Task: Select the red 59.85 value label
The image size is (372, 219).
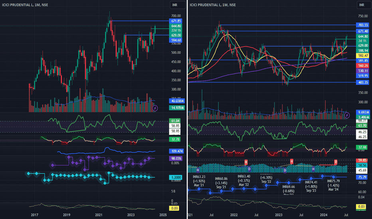Action: point(362,160)
